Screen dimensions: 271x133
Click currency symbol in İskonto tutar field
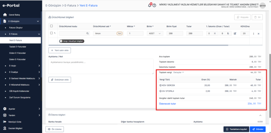[228, 34]
